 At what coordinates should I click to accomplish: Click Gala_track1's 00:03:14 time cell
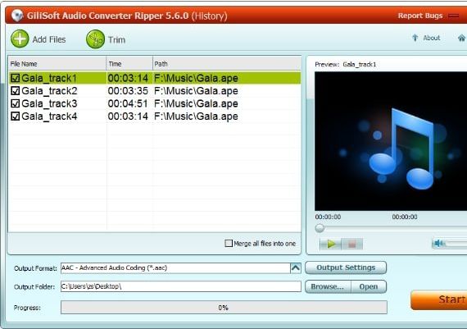(x=128, y=78)
